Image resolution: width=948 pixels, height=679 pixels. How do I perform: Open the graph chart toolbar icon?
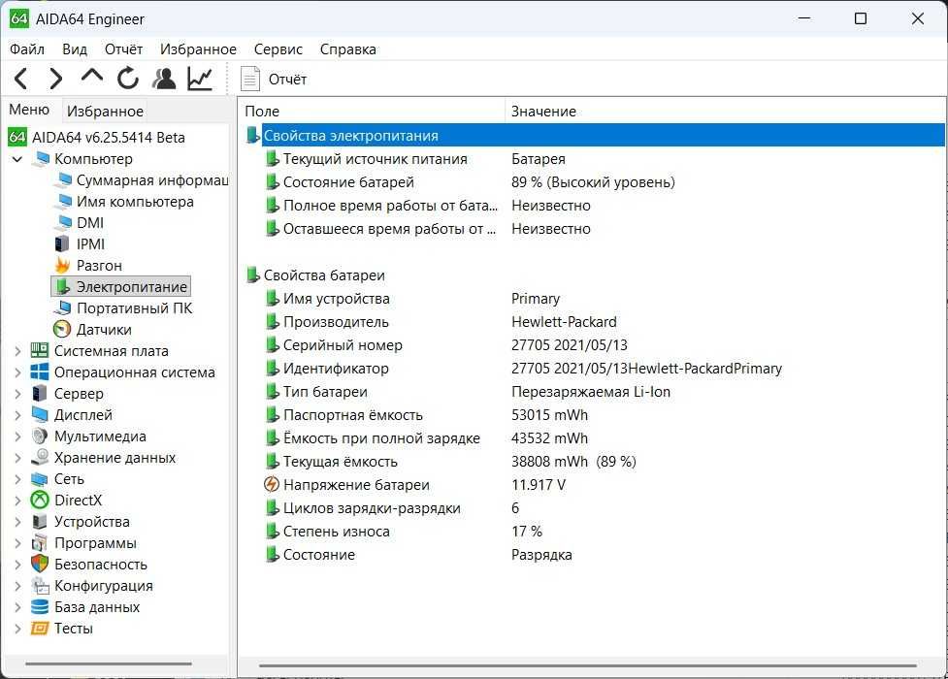(x=200, y=79)
